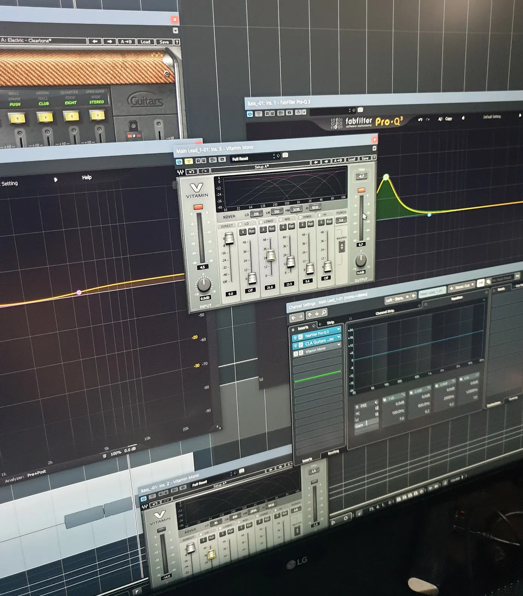Solo the LO band in Vitamin Mono

pos(243,232)
